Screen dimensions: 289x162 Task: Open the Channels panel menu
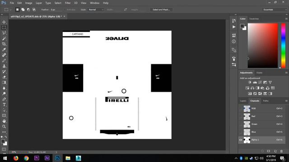tap(286, 101)
